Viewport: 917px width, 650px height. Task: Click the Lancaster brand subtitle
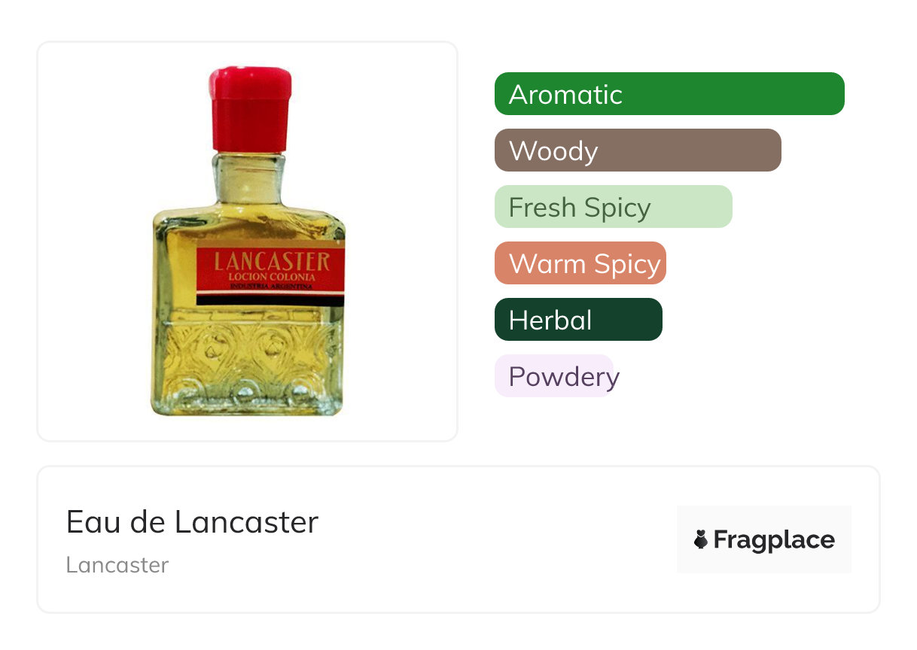(x=117, y=564)
